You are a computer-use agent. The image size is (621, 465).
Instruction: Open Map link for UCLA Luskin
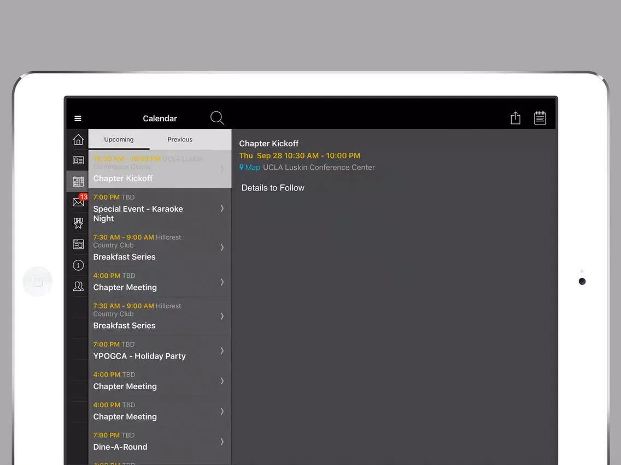click(x=253, y=167)
